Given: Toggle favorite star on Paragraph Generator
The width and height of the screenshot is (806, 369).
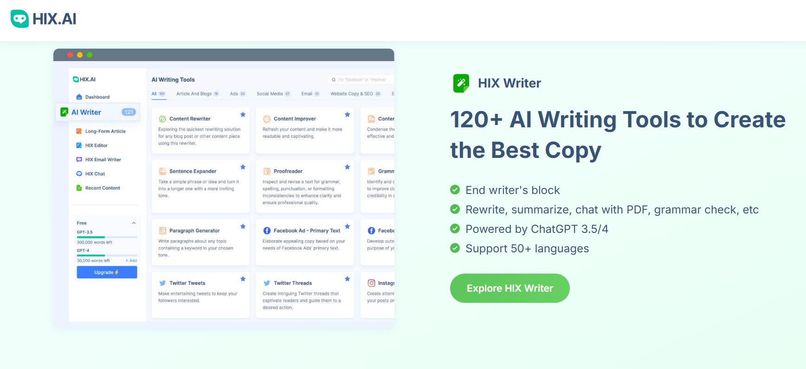Looking at the screenshot, I should [243, 226].
